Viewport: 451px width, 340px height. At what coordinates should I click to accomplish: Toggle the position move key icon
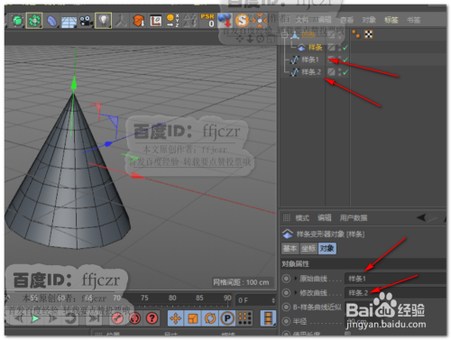pos(176,318)
